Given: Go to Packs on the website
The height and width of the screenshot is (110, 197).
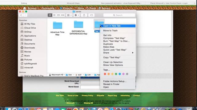Looking at the screenshot, I should click(x=91, y=8).
